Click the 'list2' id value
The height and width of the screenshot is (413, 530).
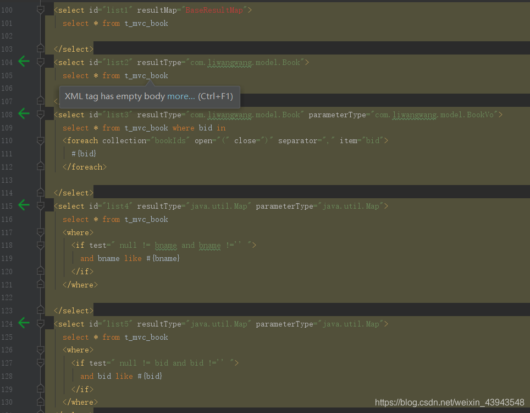click(x=118, y=62)
